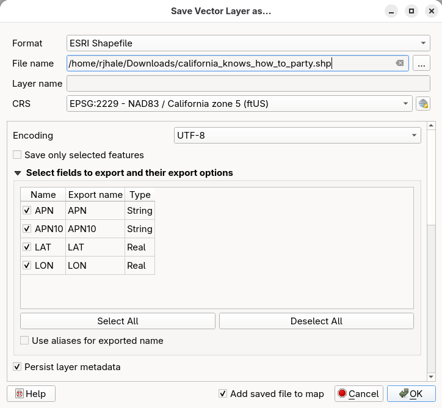Uncheck the APN10 field checkbox
The width and height of the screenshot is (442, 408).
tap(27, 229)
